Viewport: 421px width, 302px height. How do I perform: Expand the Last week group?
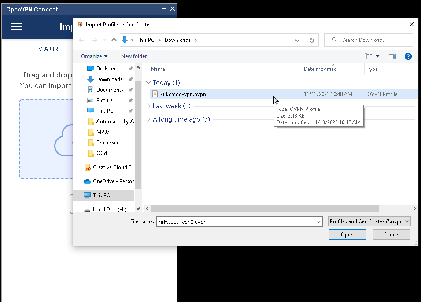click(148, 106)
